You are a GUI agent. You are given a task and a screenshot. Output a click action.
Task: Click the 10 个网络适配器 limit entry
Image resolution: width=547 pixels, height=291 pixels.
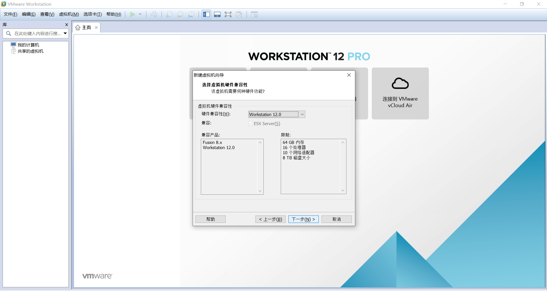pyautogui.click(x=298, y=153)
